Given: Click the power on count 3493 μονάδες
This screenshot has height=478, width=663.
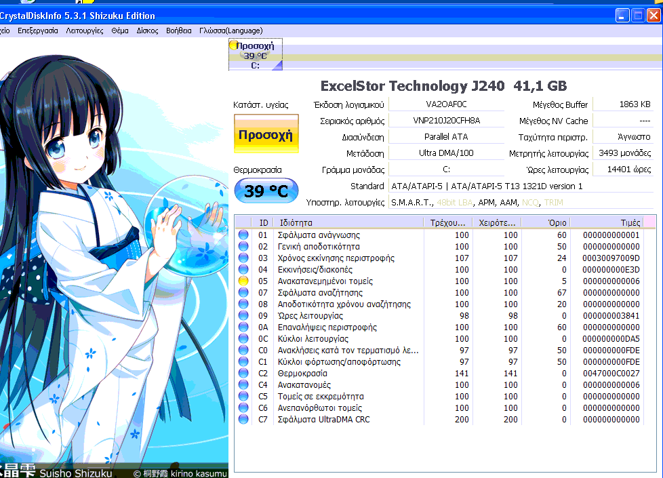Looking at the screenshot, I should [623, 153].
